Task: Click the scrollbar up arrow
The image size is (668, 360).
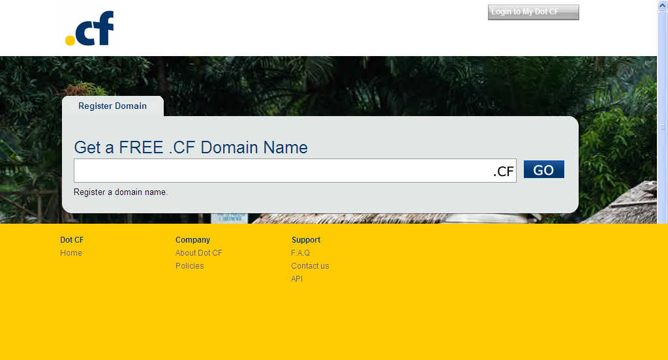Action: [x=663, y=5]
